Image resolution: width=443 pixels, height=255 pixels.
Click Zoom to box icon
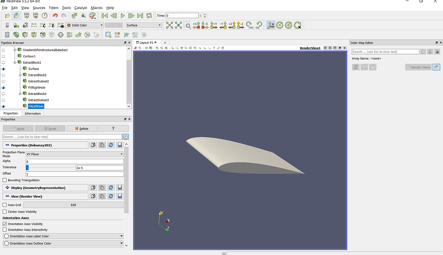187,25
